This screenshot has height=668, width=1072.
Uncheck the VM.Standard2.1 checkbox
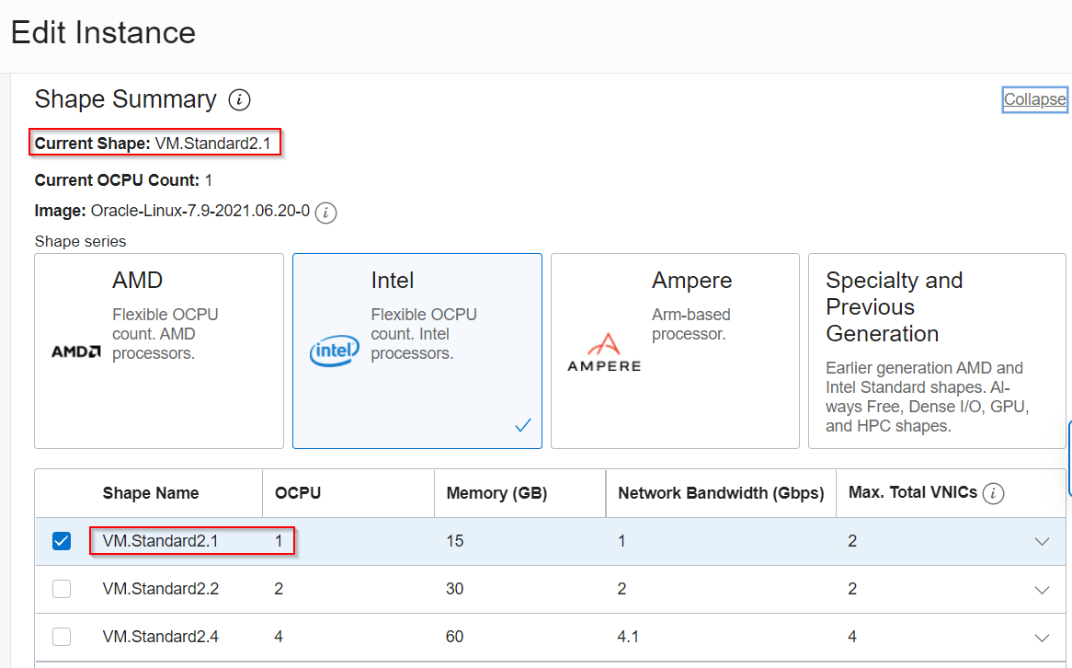(62, 541)
